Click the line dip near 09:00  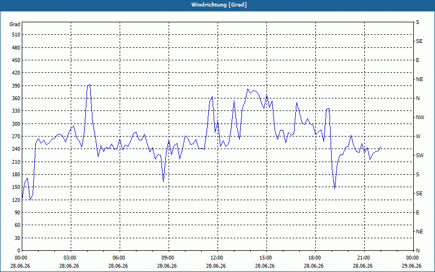point(164,182)
